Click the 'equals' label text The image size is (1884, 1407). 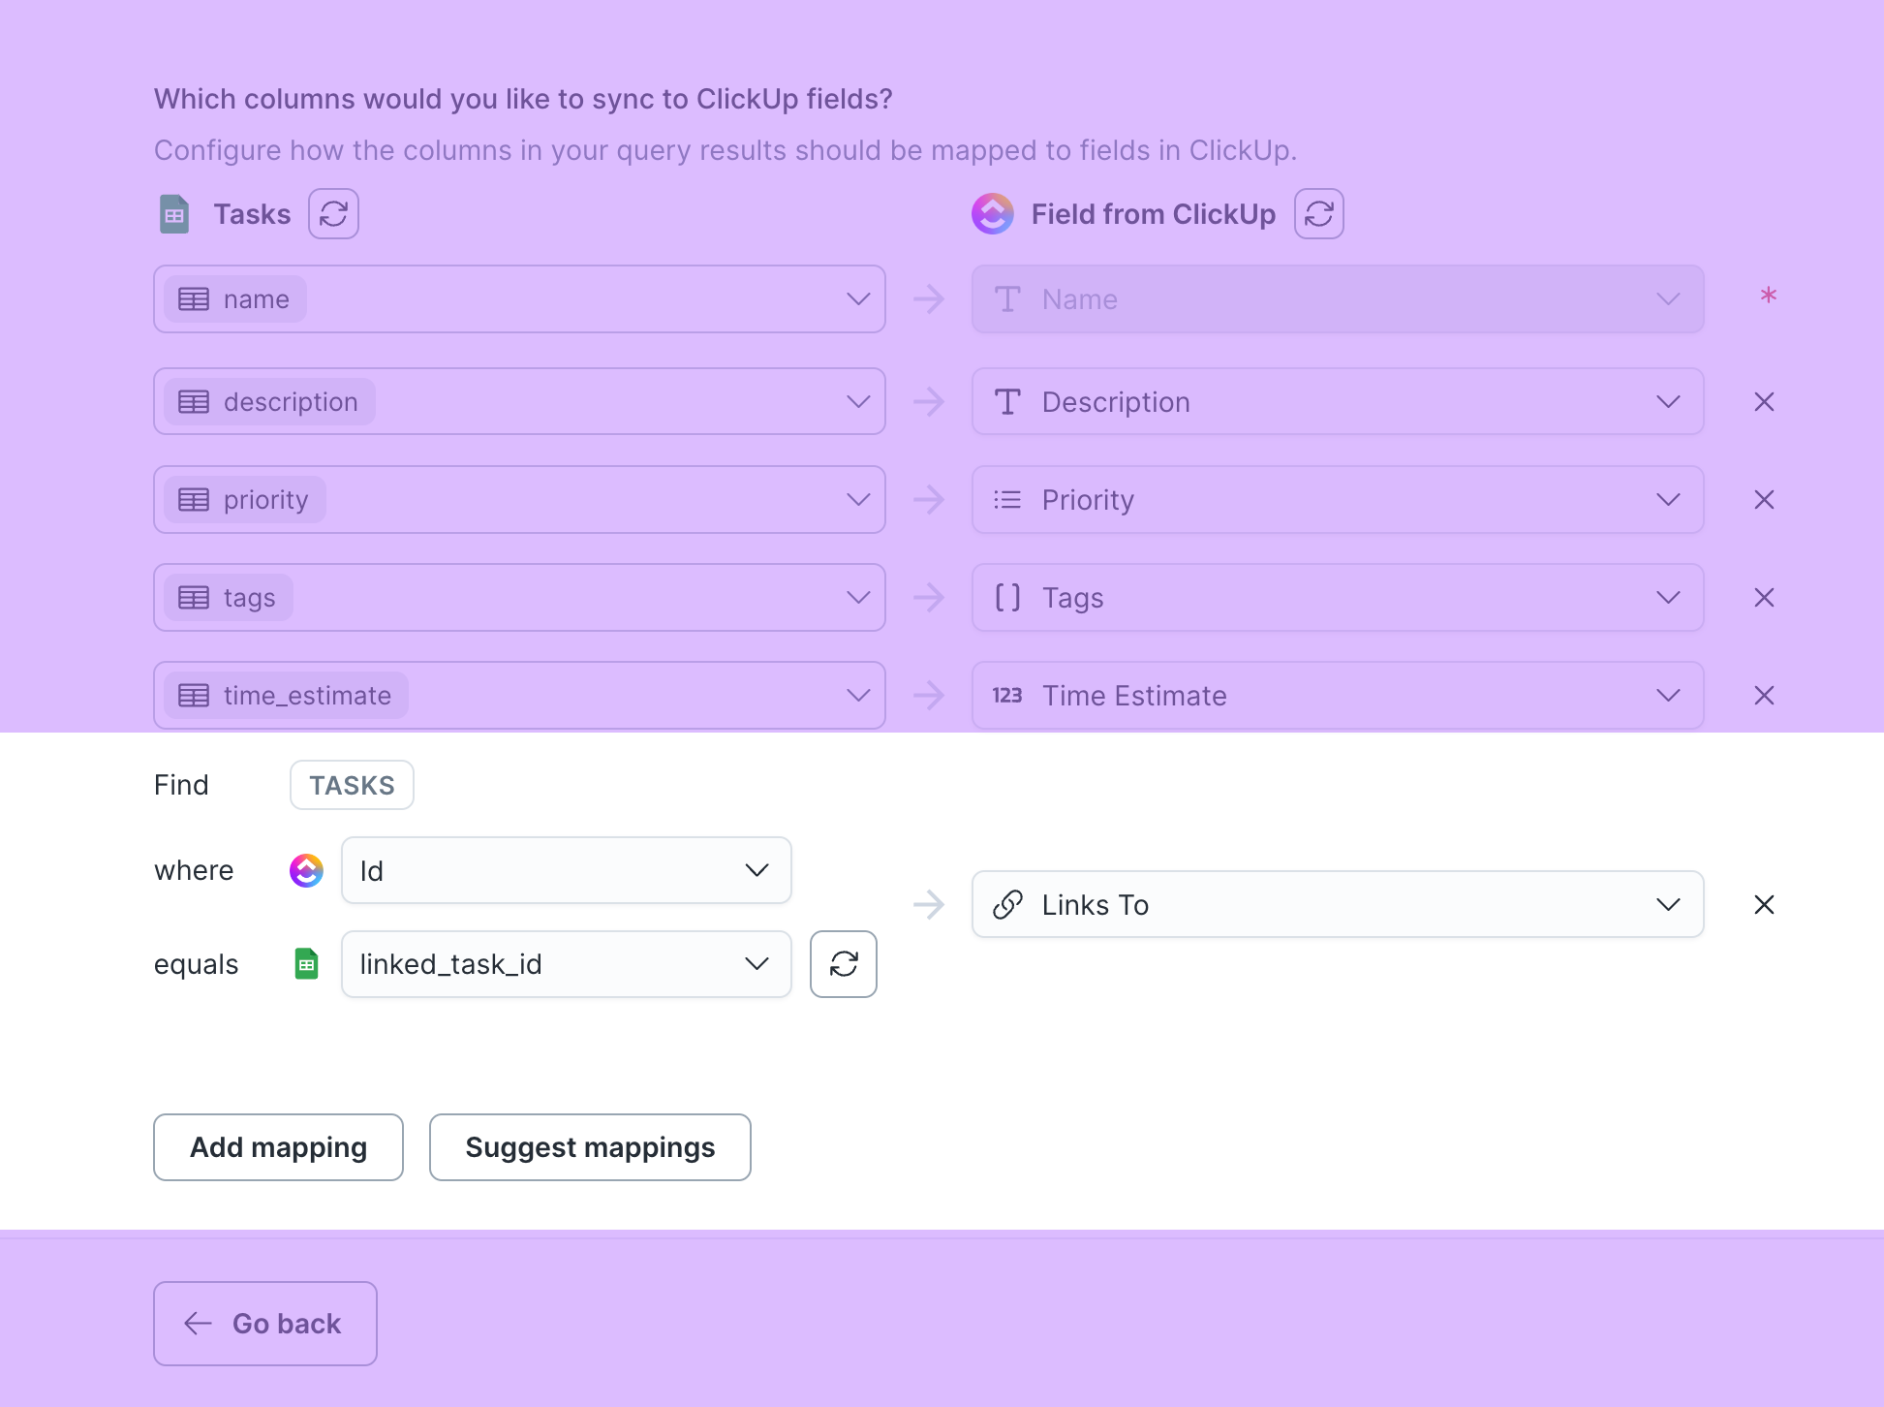point(196,965)
